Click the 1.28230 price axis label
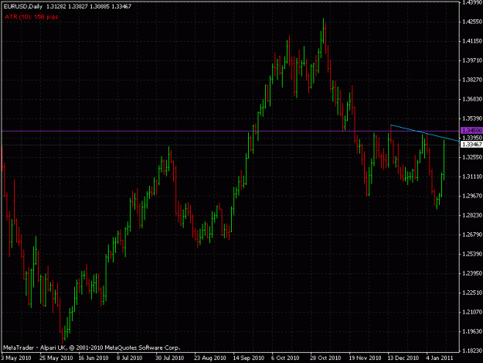Image resolution: width=483 pixels, height=363 pixels. pyautogui.click(x=472, y=215)
